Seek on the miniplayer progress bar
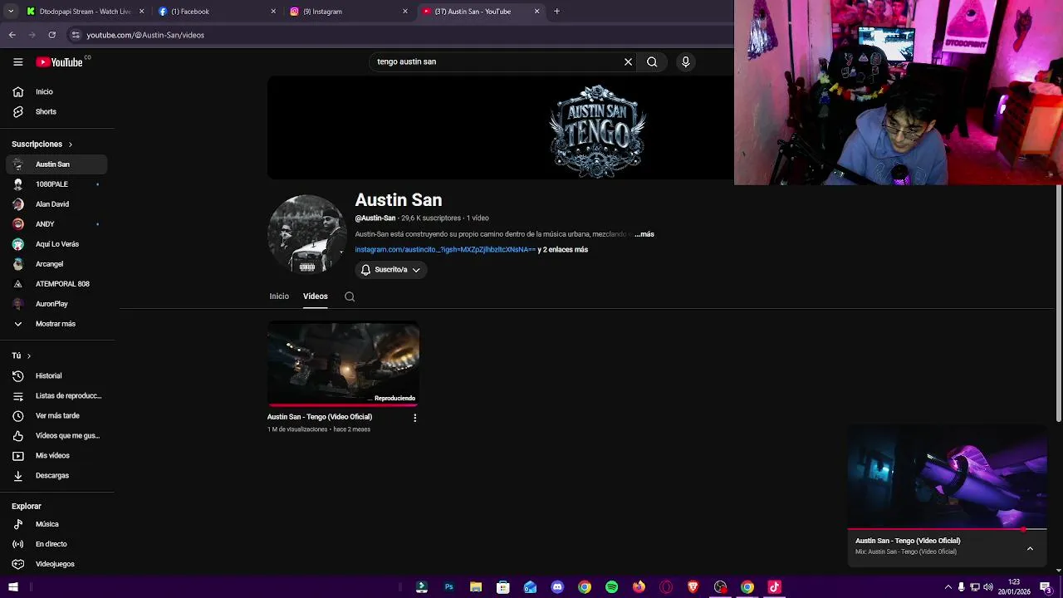 pos(948,528)
